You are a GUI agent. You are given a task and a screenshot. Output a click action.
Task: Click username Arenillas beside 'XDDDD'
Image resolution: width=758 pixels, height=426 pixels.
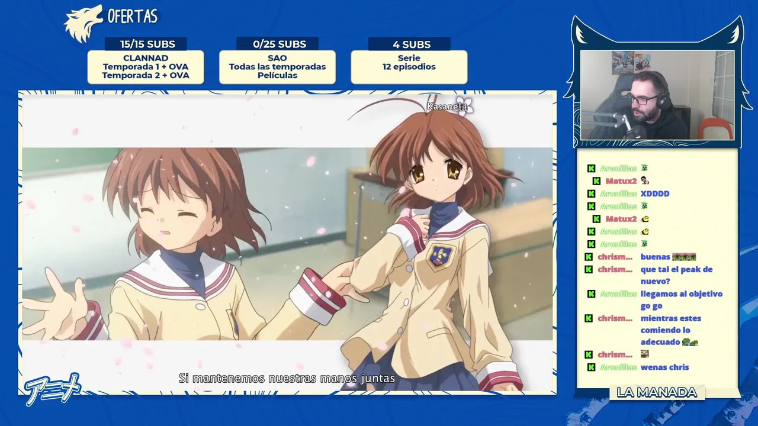point(618,193)
